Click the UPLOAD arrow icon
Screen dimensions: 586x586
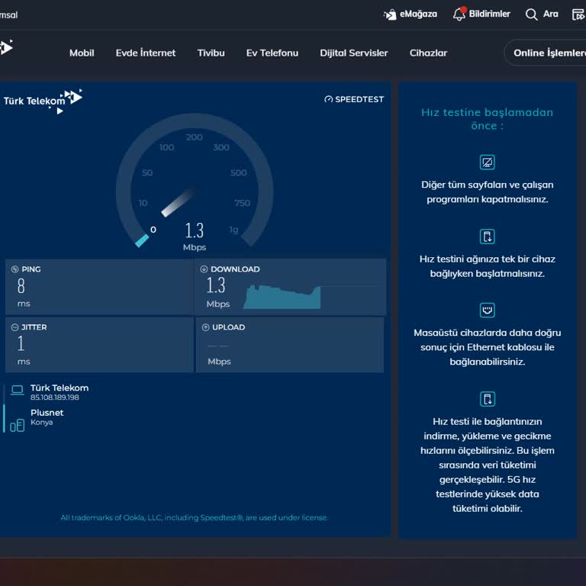(x=205, y=327)
